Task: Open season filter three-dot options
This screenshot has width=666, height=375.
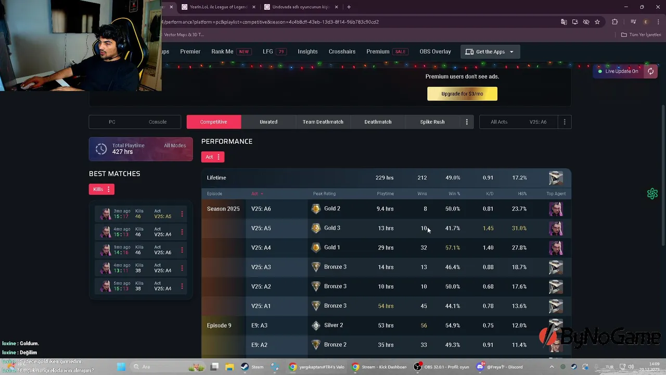Action: click(x=565, y=122)
